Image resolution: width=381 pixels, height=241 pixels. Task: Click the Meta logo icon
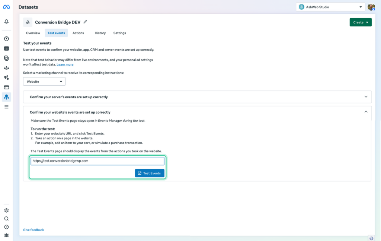pyautogui.click(x=6, y=7)
